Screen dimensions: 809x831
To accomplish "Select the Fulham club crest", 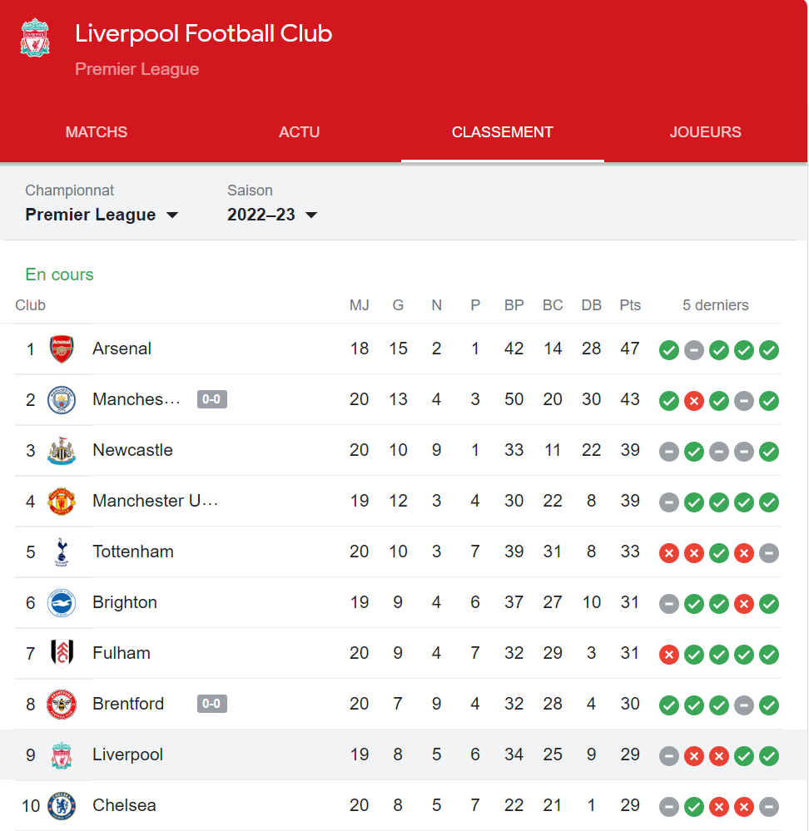I will pyautogui.click(x=60, y=654).
